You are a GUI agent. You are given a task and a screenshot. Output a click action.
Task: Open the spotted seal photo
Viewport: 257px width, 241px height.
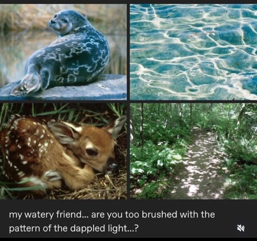pos(63,52)
